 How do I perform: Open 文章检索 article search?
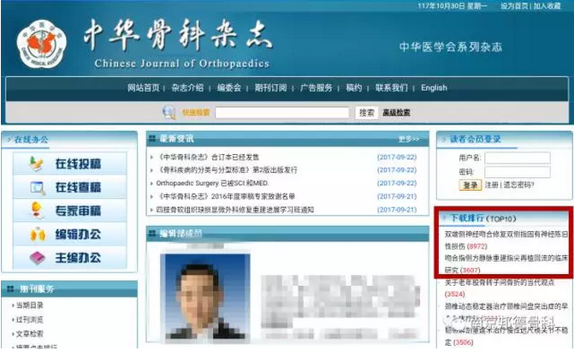click(x=30, y=334)
